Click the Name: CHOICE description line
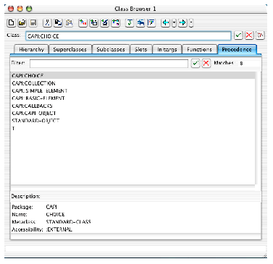This screenshot has height=264, width=273. point(38,215)
